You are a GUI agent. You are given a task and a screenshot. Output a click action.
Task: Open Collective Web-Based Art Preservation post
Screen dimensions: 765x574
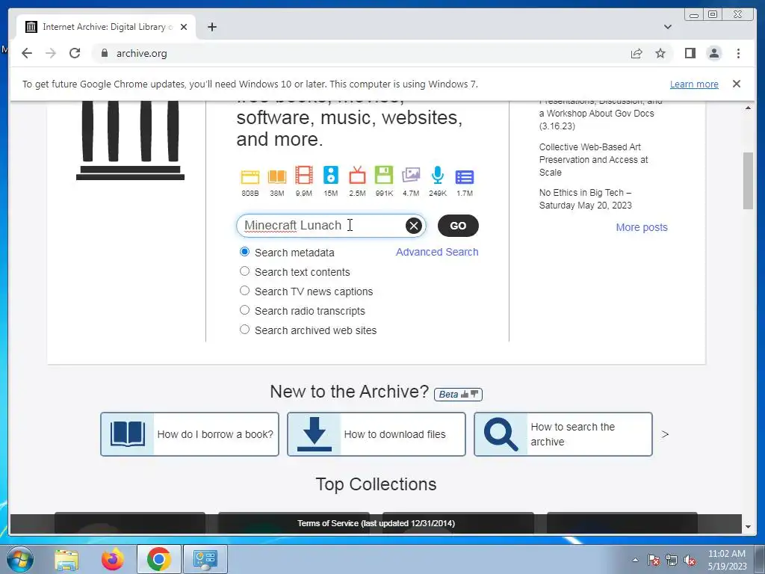pos(593,160)
